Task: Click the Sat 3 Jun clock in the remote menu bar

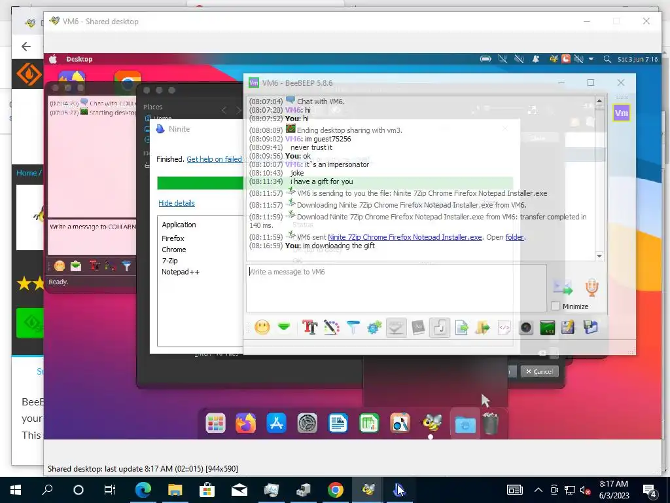Action: tap(637, 59)
